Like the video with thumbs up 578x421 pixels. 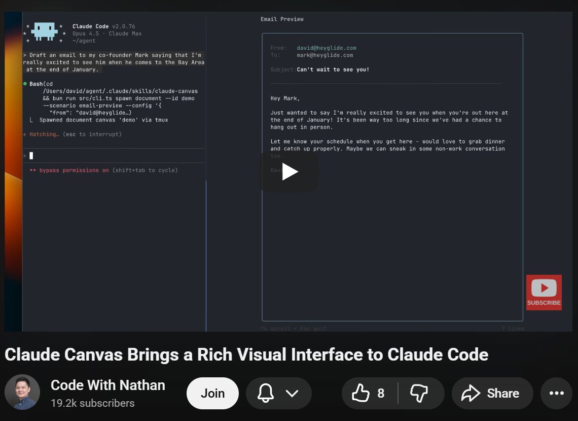(x=360, y=393)
